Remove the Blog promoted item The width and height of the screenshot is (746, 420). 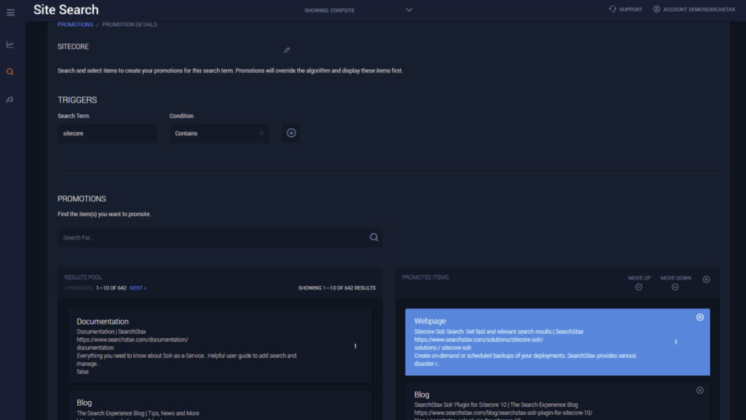pos(700,390)
